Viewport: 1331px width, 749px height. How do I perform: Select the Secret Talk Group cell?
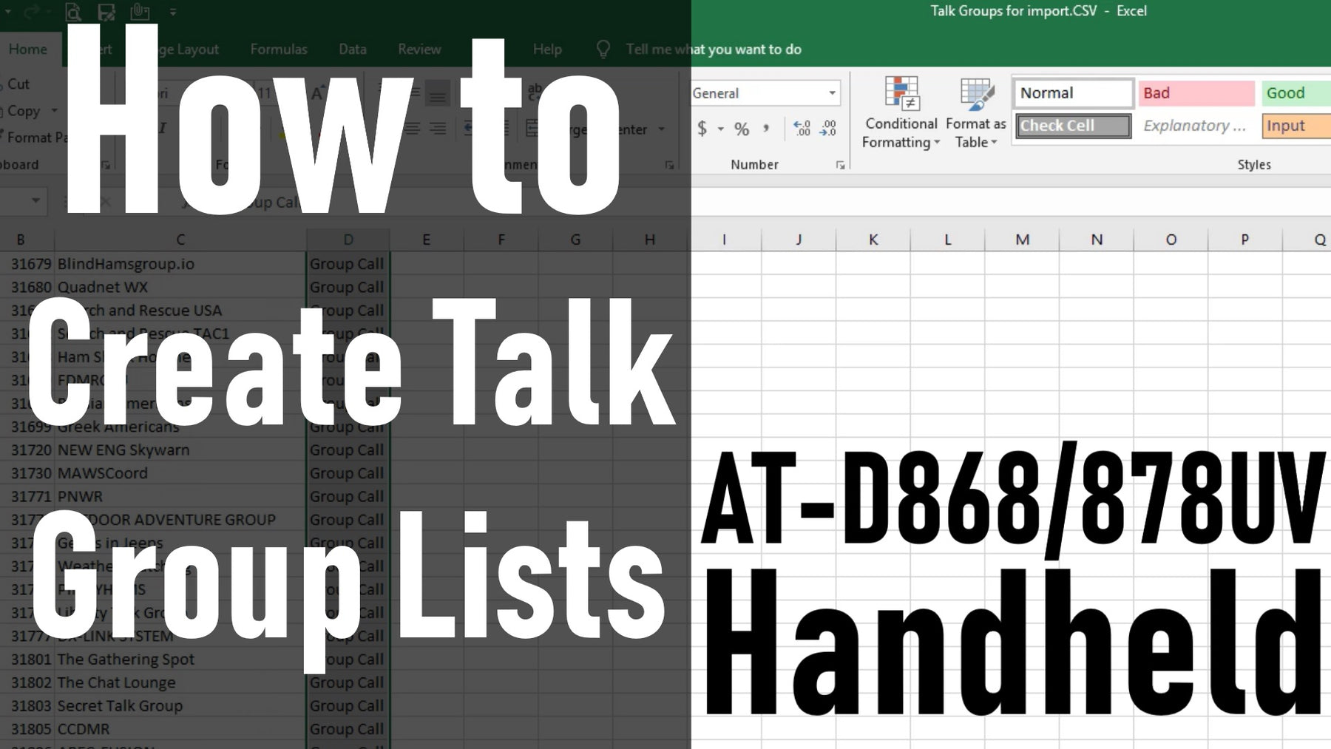coord(180,705)
